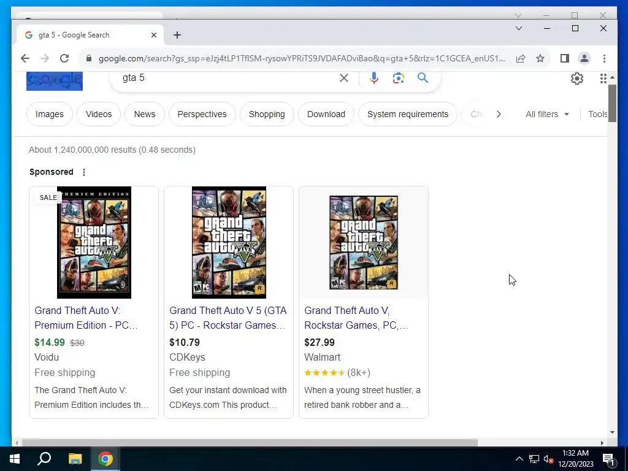The image size is (628, 471).
Task: Open search Tools
Action: tap(597, 114)
